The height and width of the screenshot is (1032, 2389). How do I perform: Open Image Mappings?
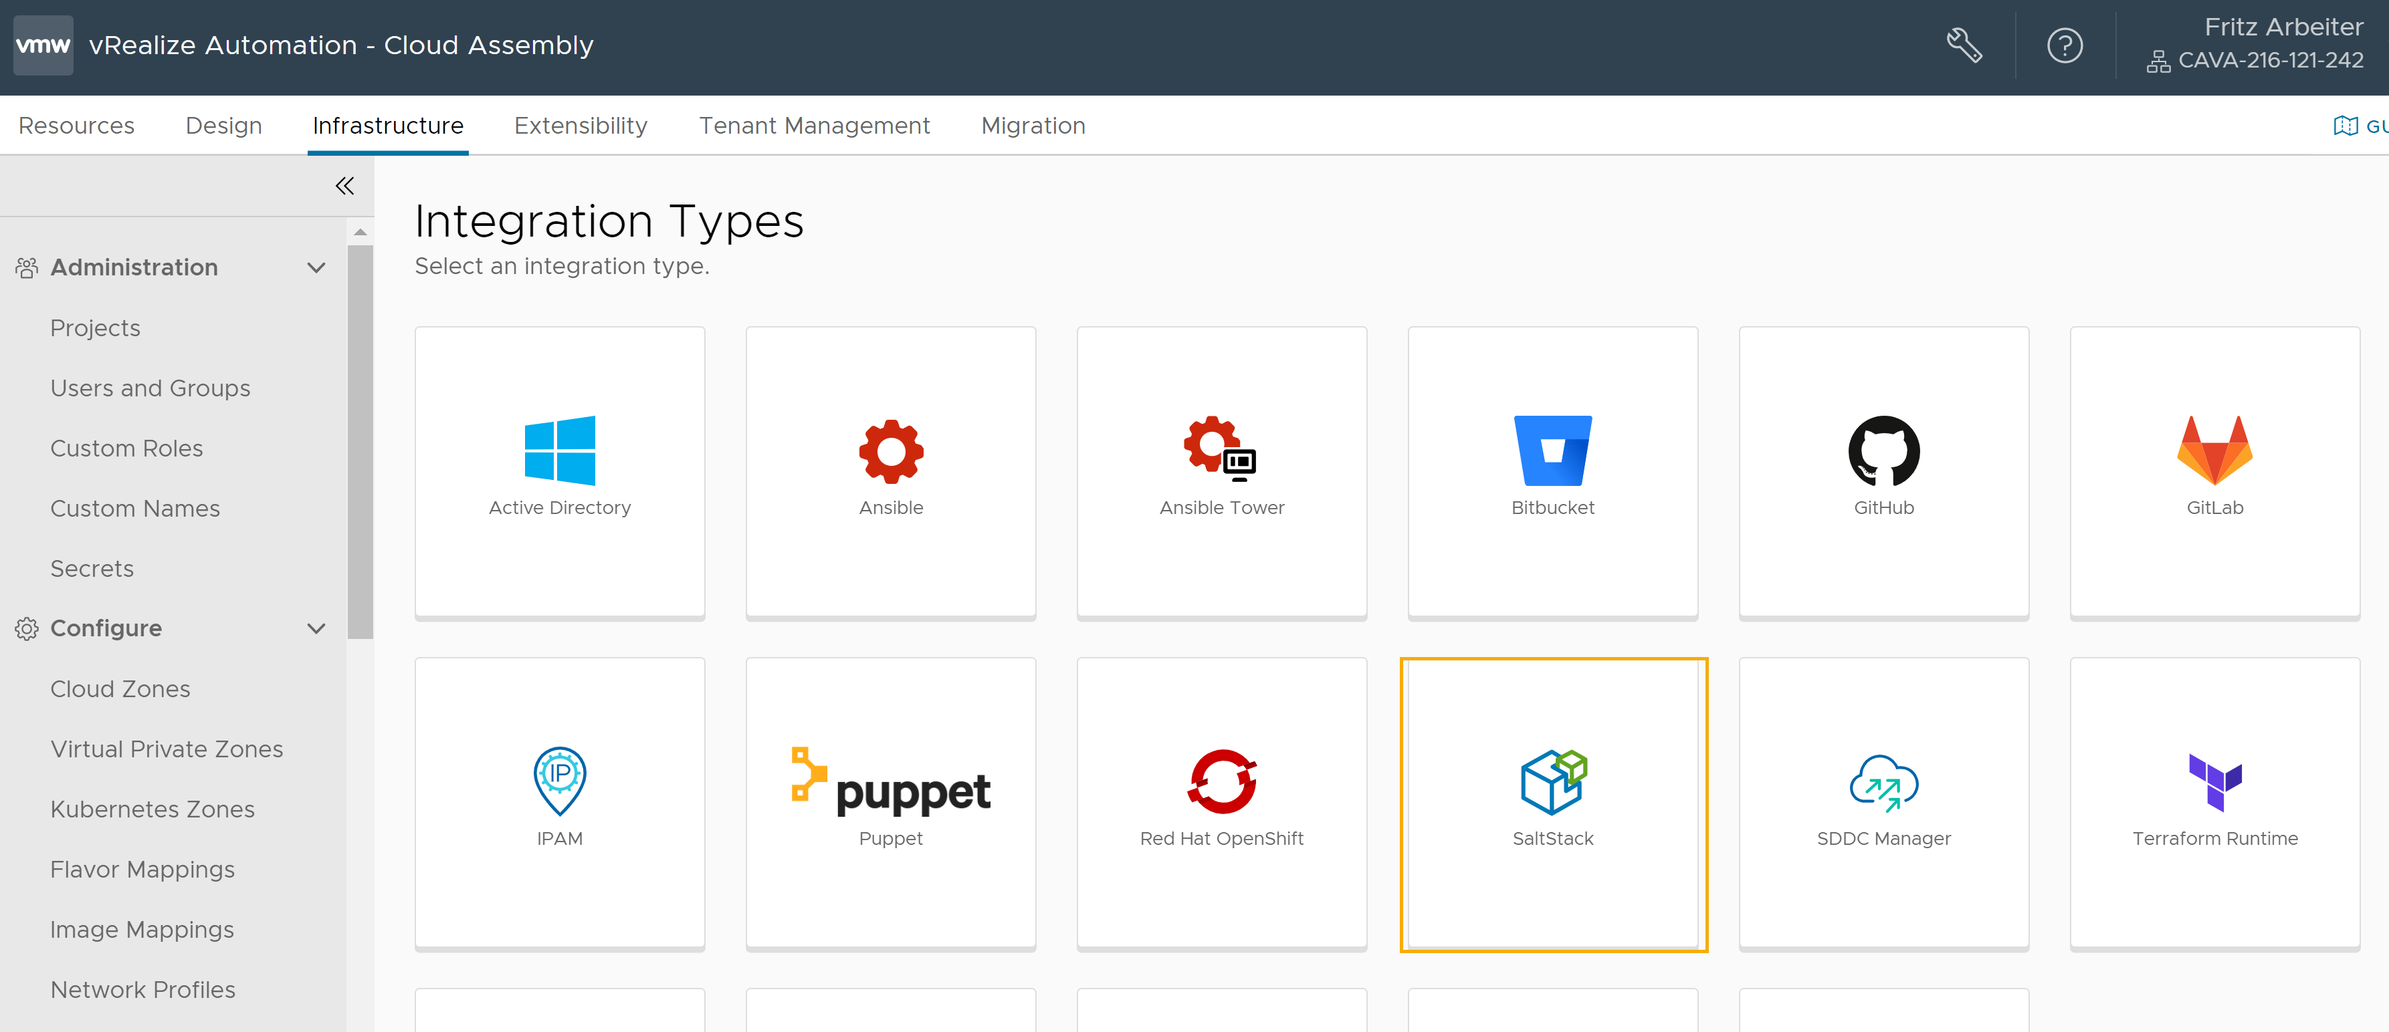142,930
